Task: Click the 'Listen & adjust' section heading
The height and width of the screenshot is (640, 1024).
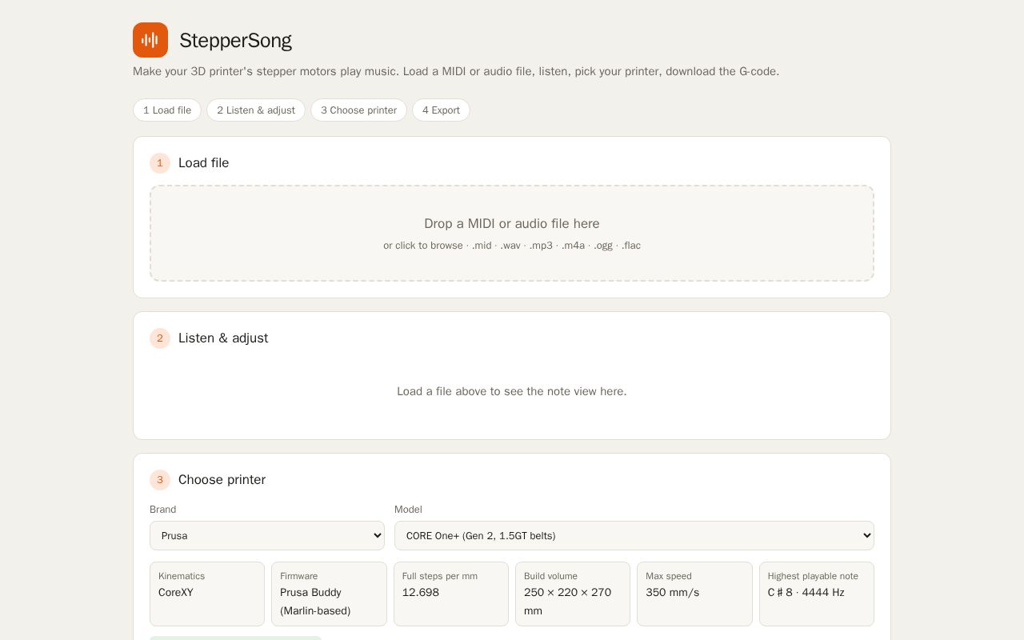Action: (x=223, y=338)
